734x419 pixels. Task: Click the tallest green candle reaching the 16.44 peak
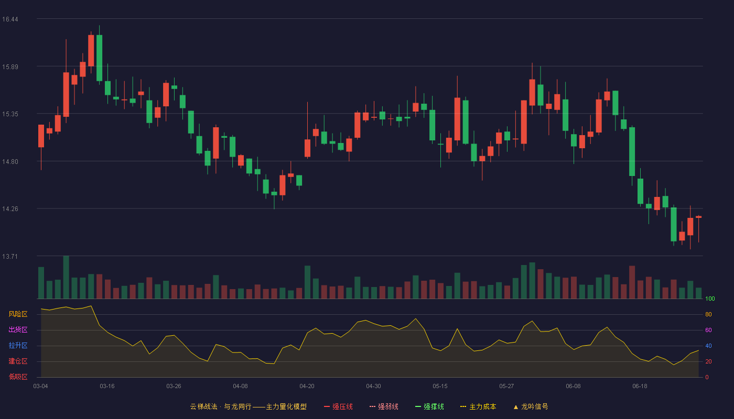(100, 58)
